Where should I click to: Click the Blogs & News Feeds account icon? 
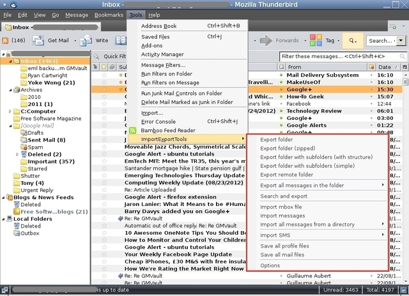coord(10,197)
